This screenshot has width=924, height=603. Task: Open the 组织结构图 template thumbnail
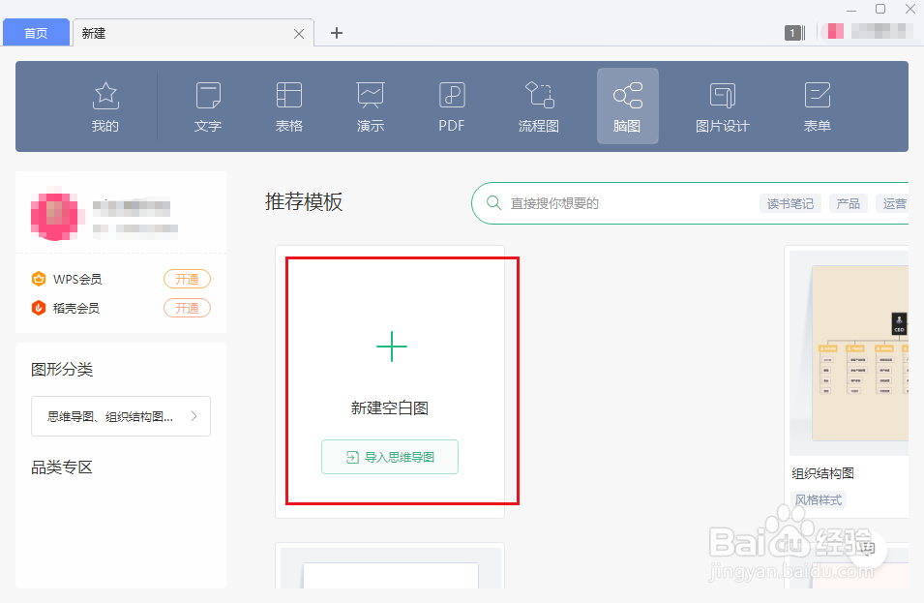coord(849,352)
